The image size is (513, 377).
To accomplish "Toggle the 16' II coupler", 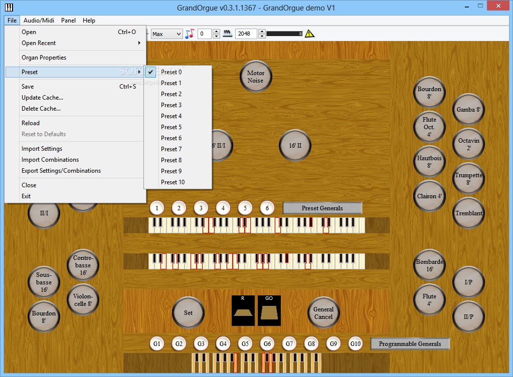I will tap(295, 146).
